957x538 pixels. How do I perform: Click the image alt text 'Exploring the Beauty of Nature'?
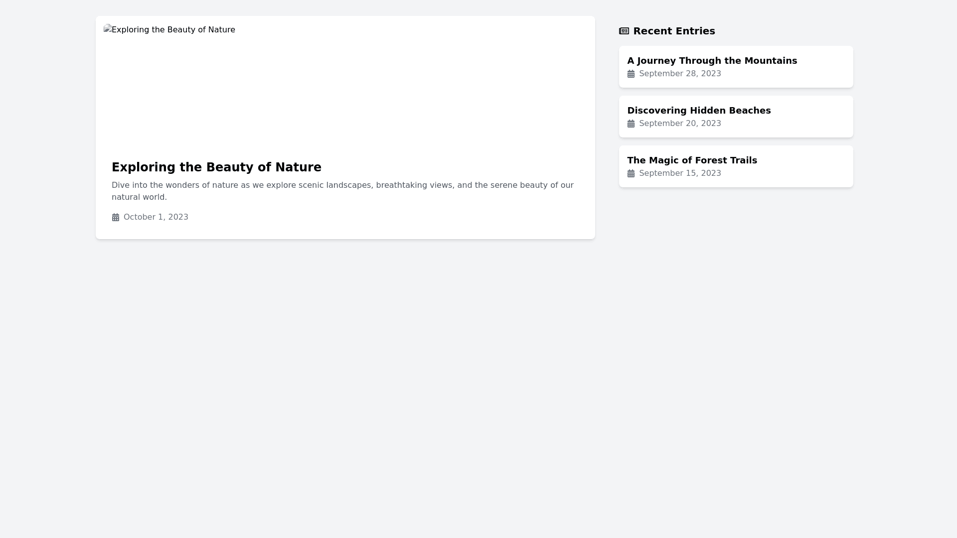click(x=173, y=30)
